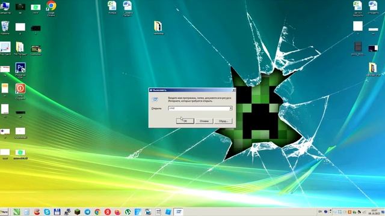
Task: Click the orange tray icon
Action: 350,212
